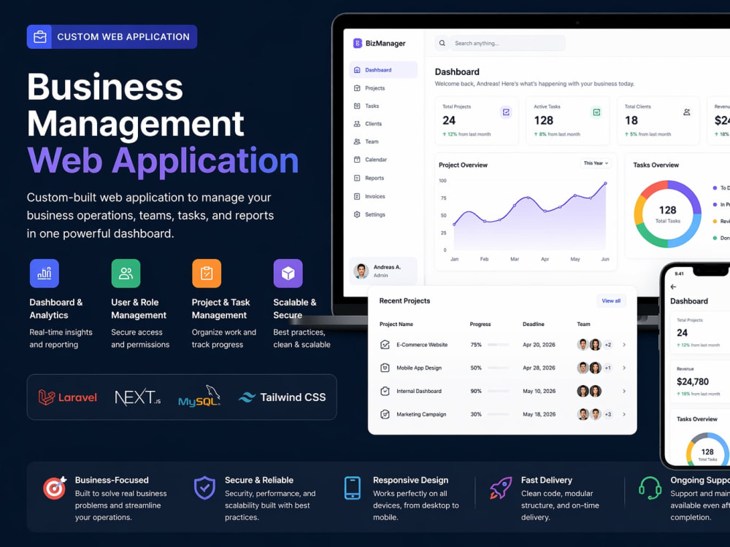Click the Settings gear icon in sidebar
This screenshot has height=547, width=730.
tap(357, 214)
